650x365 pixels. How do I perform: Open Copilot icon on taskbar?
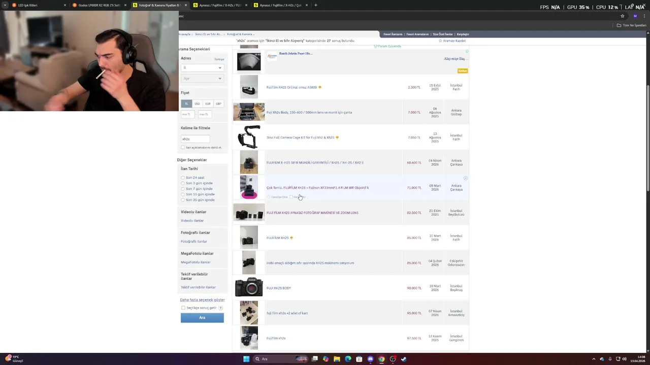pyautogui.click(x=326, y=359)
